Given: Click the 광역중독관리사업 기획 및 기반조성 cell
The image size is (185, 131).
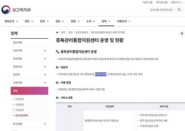Looking at the screenshot, I should tap(101, 121).
